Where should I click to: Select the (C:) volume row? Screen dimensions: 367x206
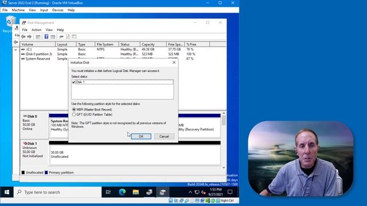(123, 49)
